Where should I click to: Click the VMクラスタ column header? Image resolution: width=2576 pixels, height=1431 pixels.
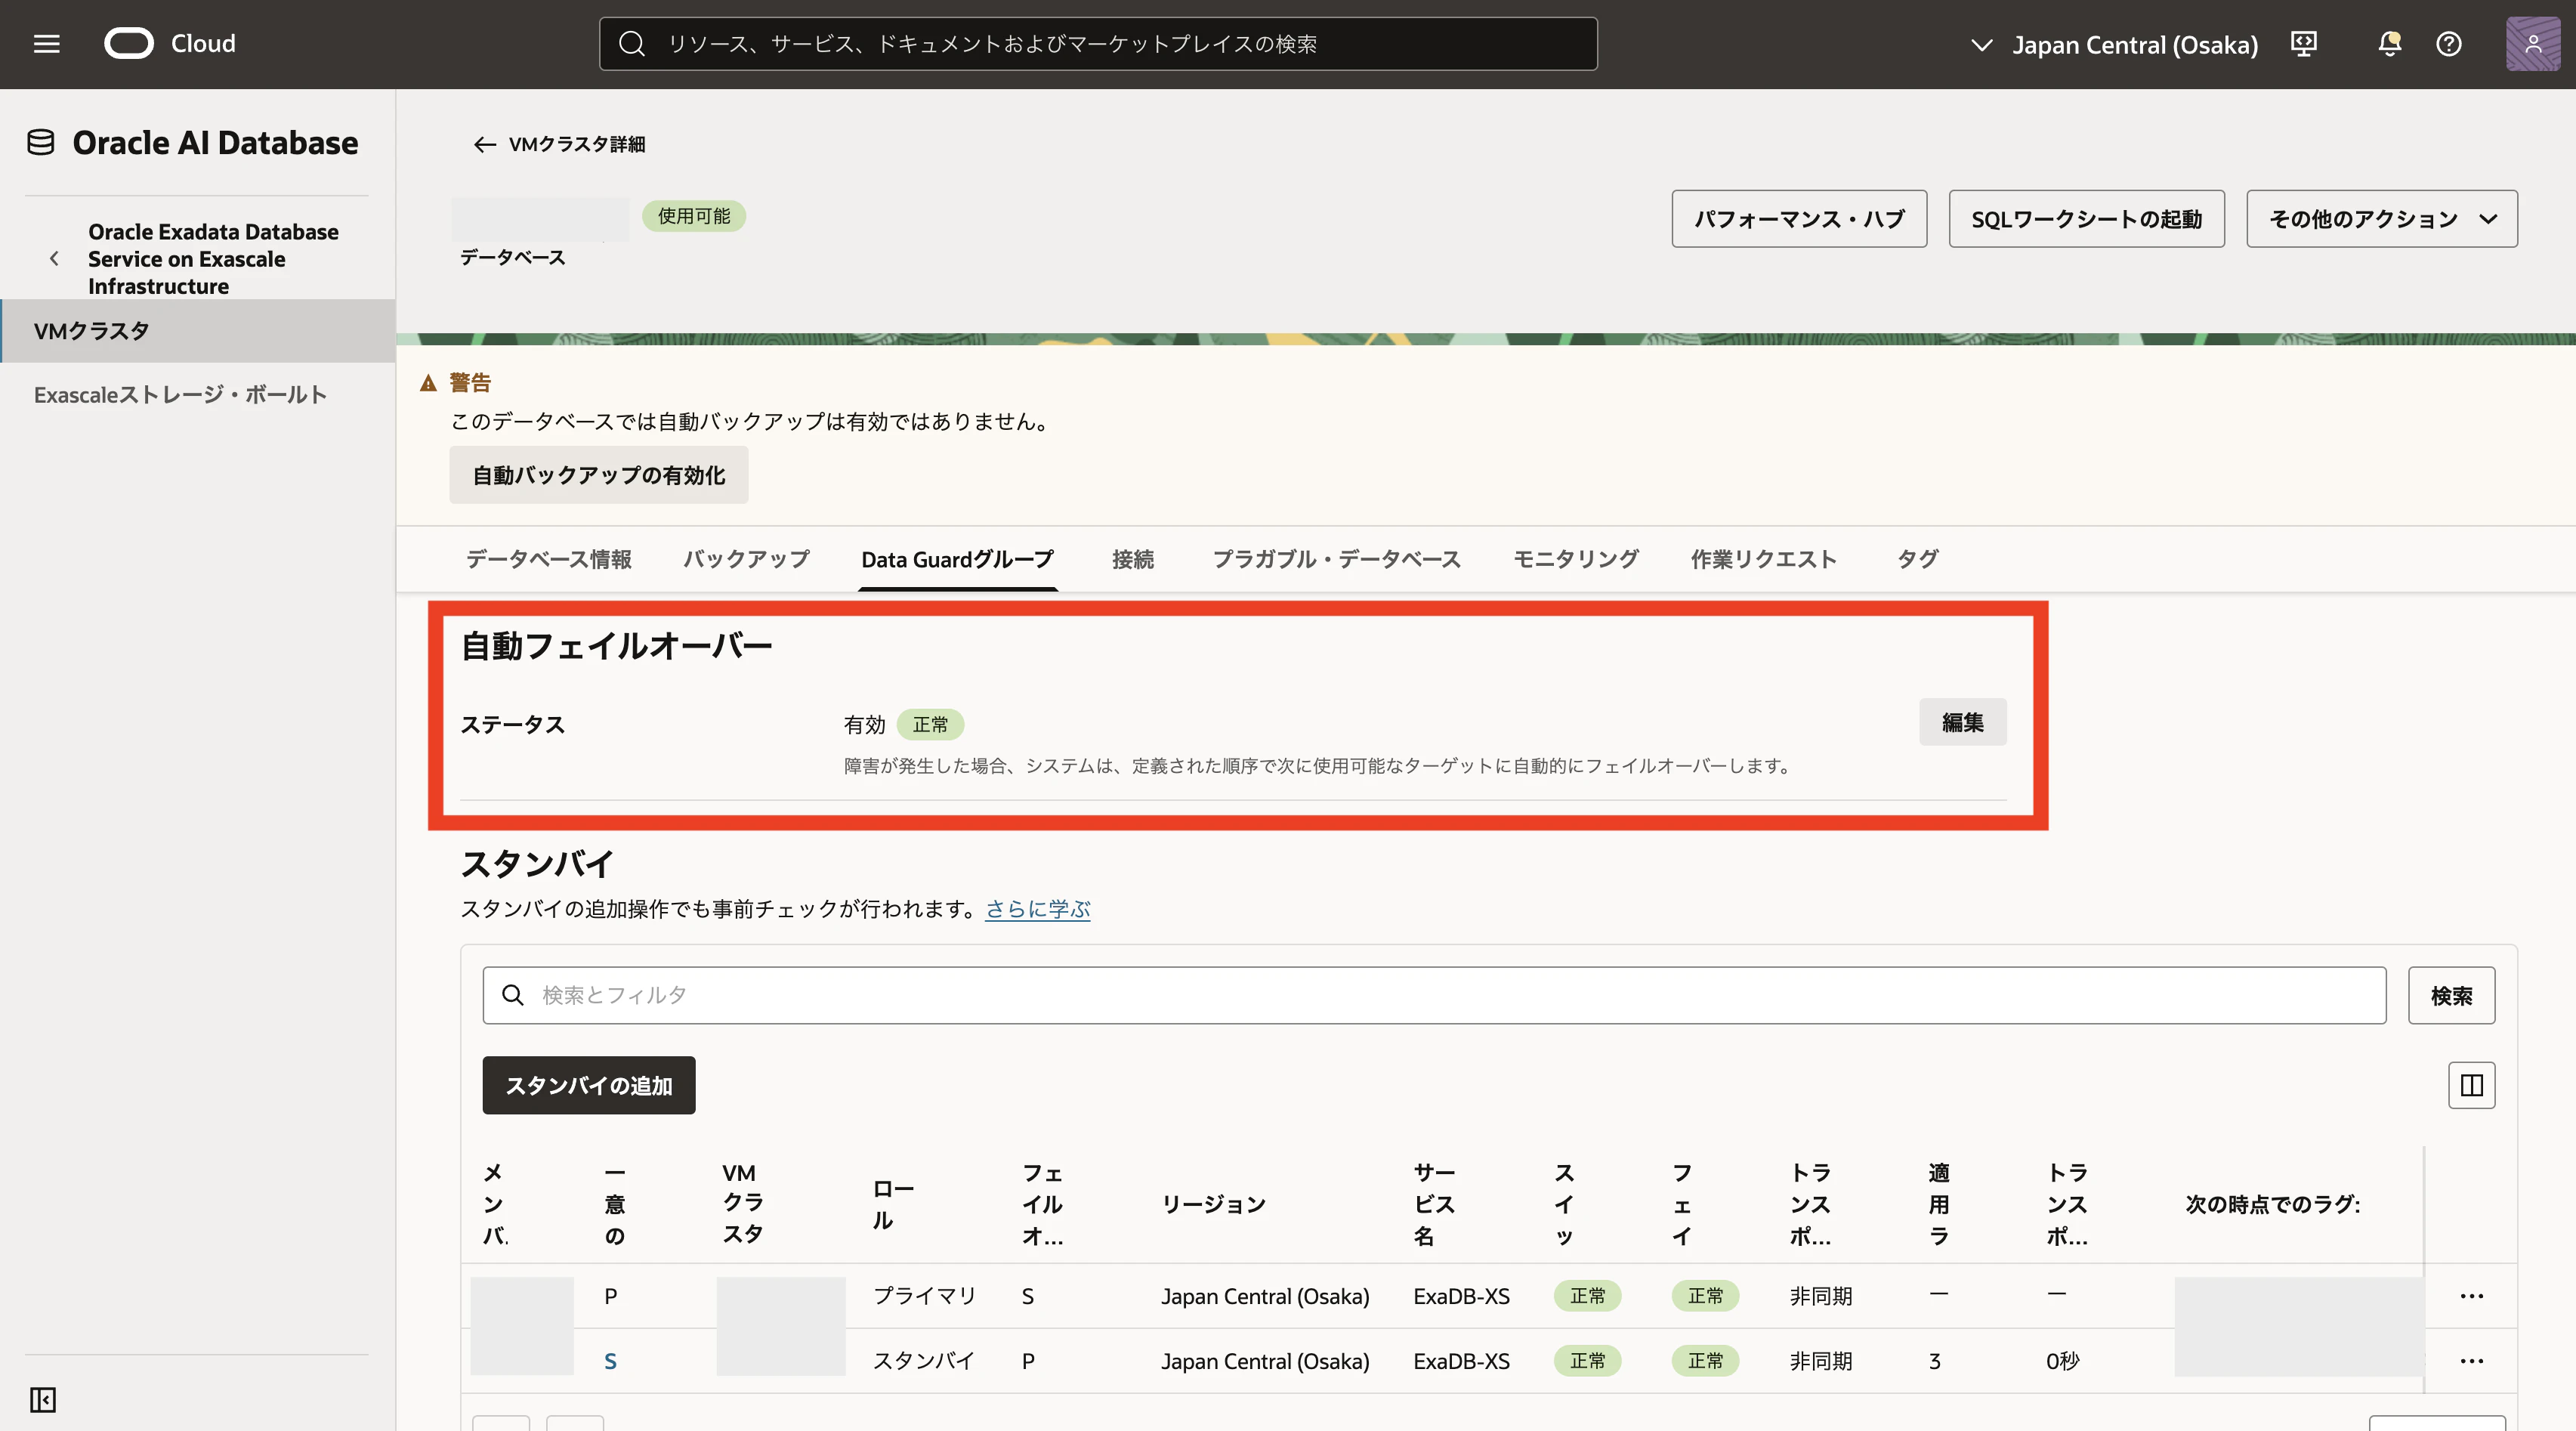(742, 1203)
